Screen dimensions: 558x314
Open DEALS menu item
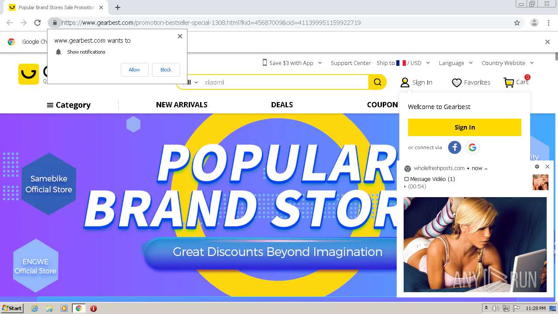pos(282,105)
